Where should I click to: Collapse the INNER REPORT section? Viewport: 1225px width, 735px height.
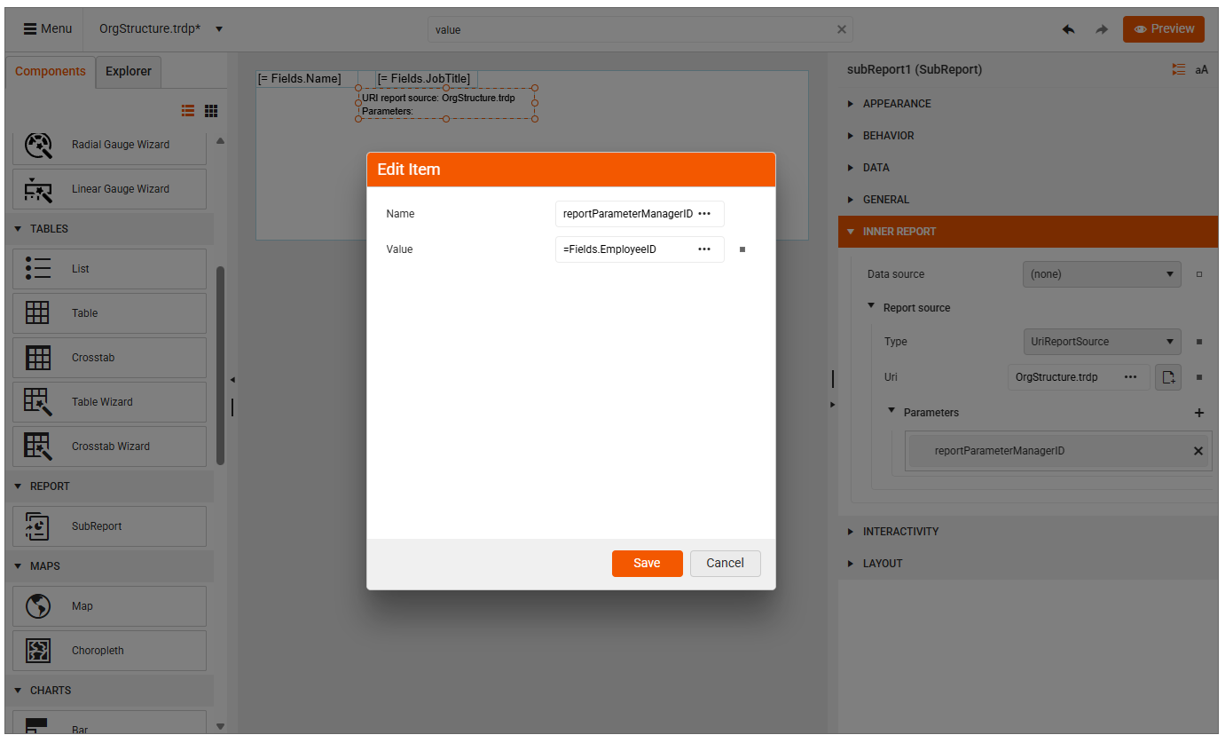point(850,231)
